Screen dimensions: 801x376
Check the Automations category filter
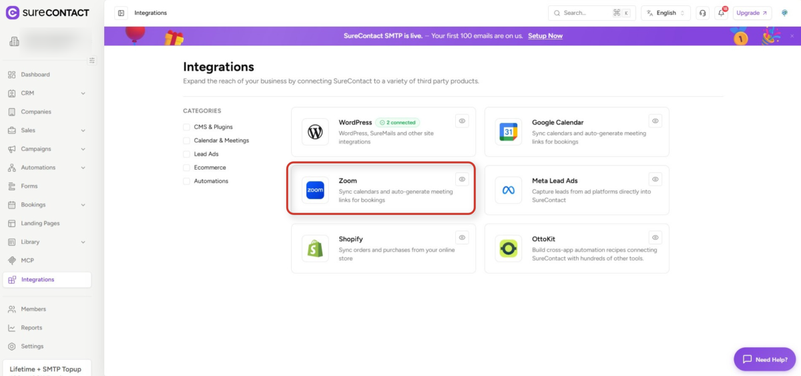click(187, 181)
